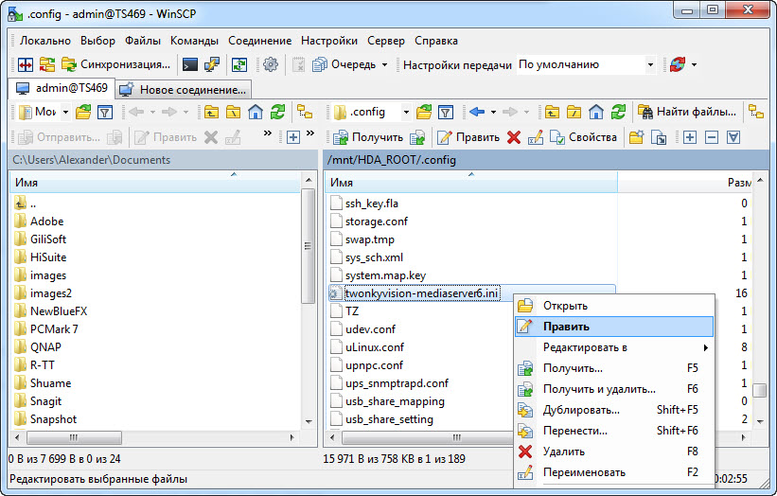
Task: Open the Выбор menu
Action: [x=97, y=41]
